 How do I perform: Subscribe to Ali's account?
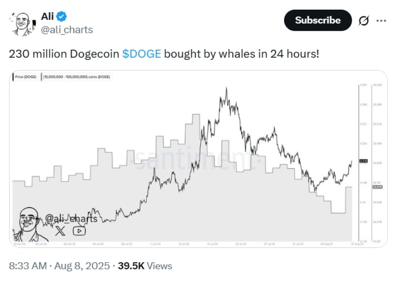coord(318,20)
